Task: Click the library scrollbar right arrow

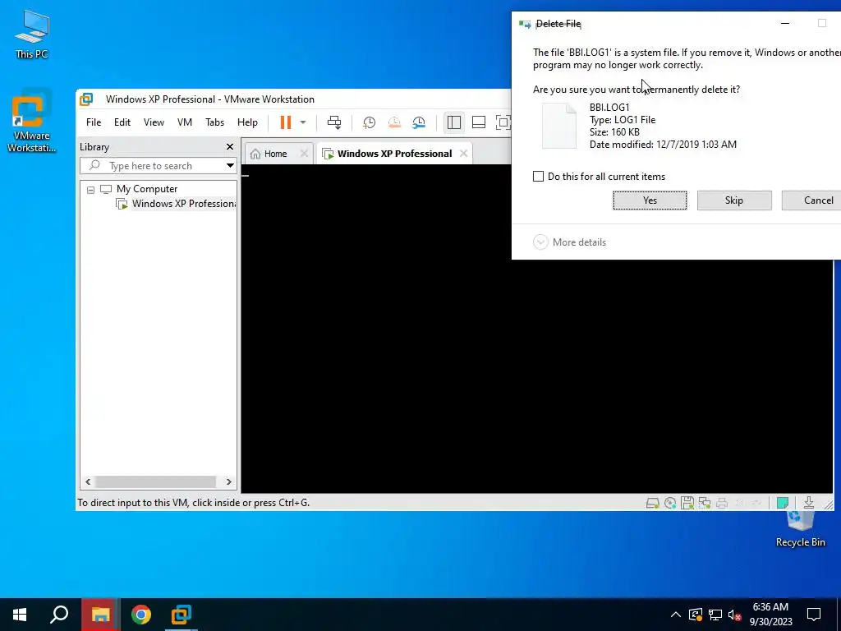Action: [229, 481]
